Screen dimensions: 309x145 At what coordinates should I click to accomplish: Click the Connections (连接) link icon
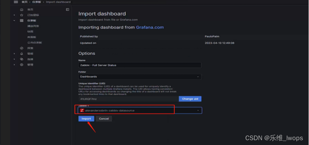coord(22,59)
